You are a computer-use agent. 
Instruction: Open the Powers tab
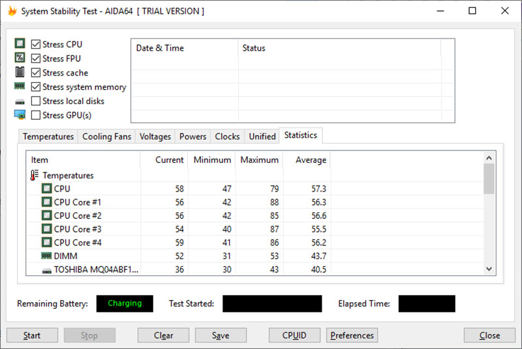(192, 137)
